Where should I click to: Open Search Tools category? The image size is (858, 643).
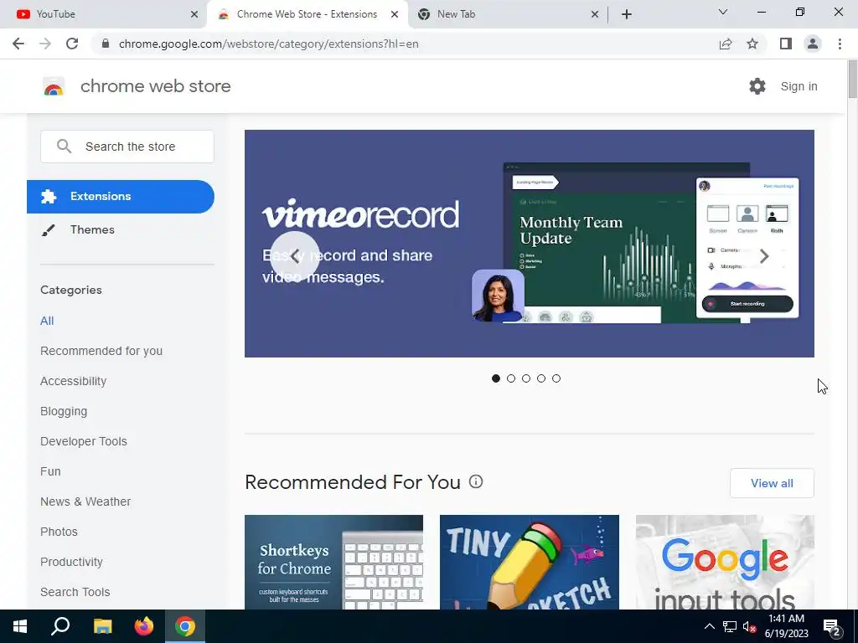pyautogui.click(x=75, y=592)
